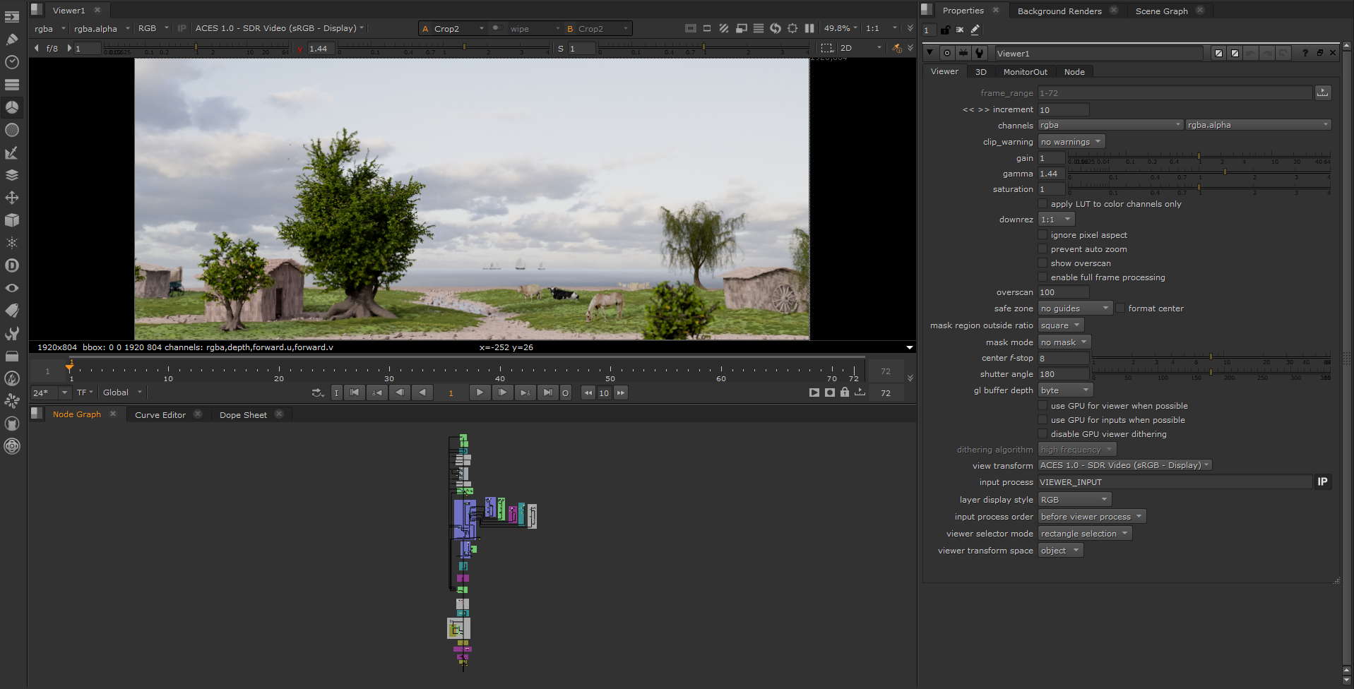
Task: Click the overscan value input field
Action: coord(1063,292)
